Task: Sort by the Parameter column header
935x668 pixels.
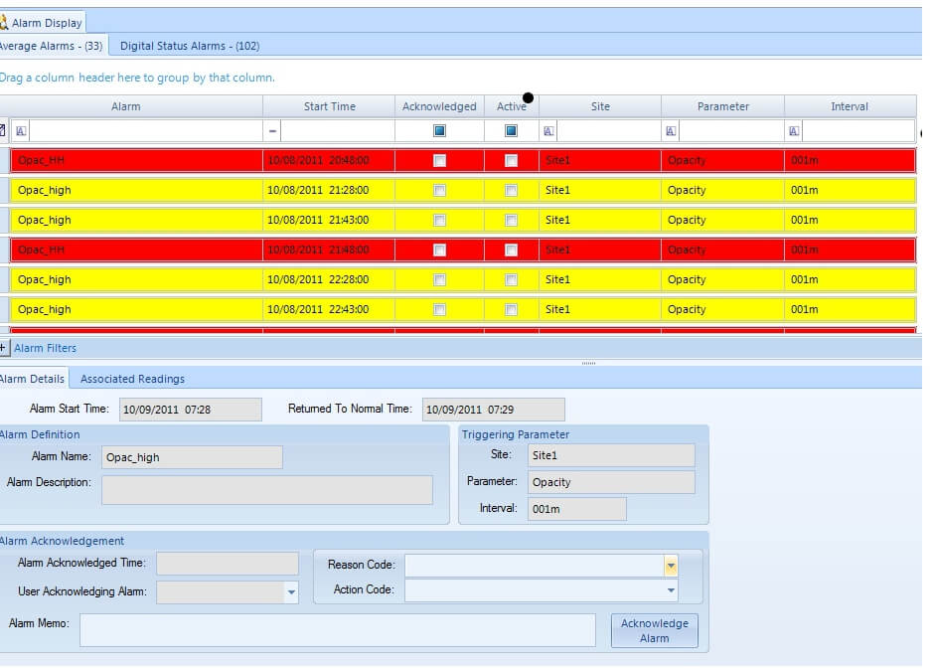Action: [x=722, y=106]
